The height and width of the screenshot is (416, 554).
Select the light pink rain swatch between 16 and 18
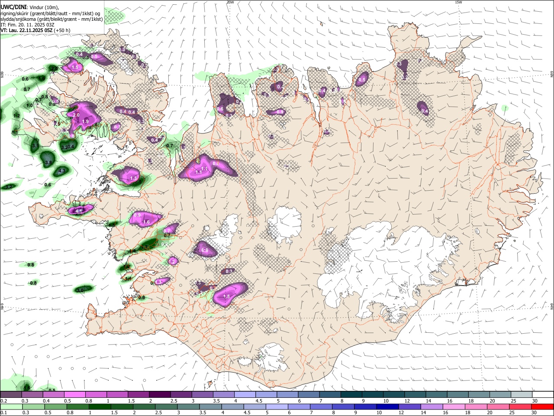click(x=454, y=407)
